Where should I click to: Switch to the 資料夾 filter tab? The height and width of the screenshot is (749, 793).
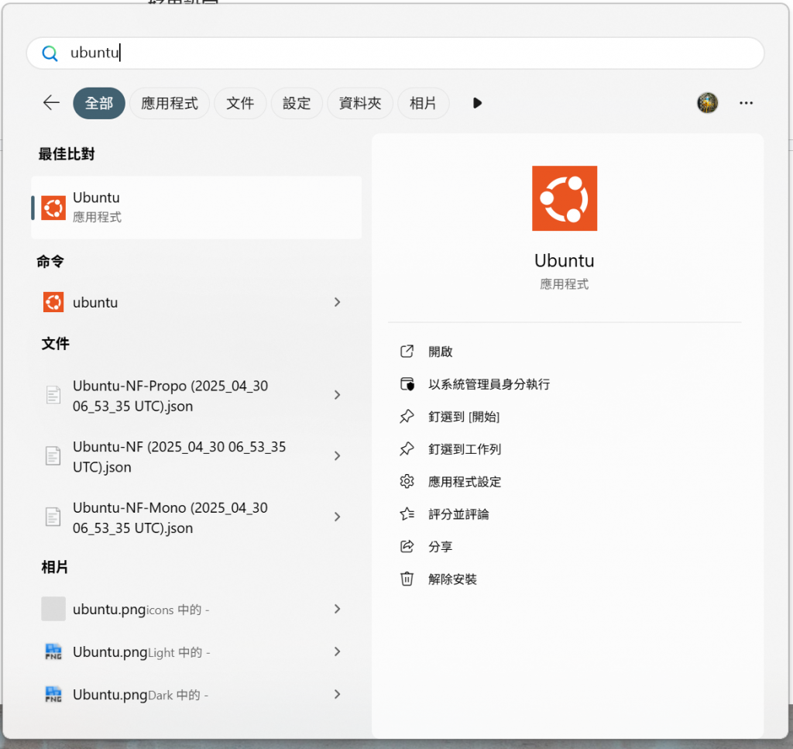pos(360,103)
